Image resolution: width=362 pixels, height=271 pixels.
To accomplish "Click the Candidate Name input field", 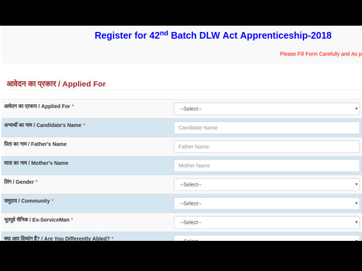I will pos(267,128).
